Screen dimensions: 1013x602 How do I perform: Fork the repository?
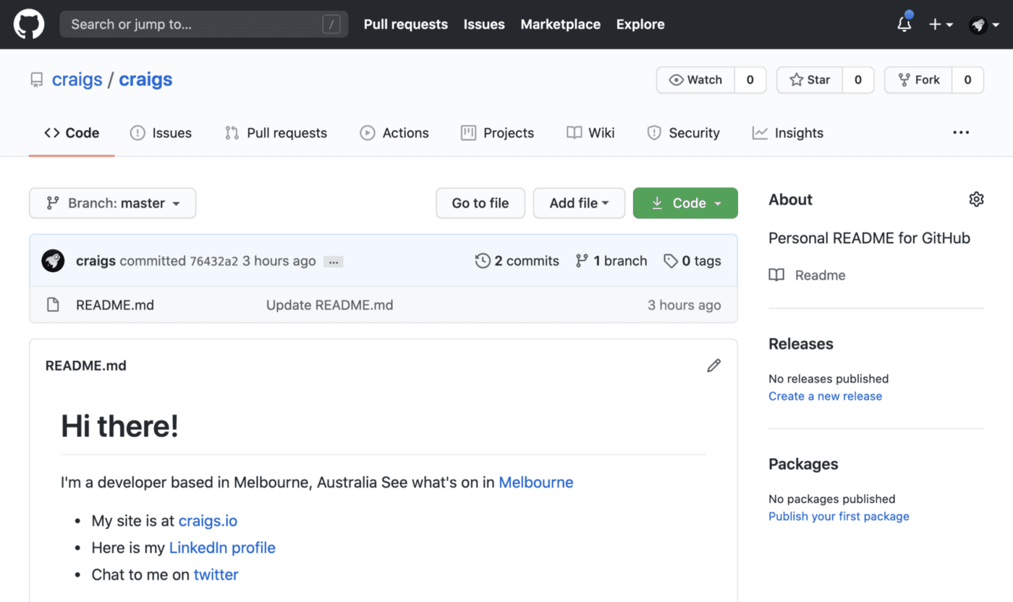[918, 80]
